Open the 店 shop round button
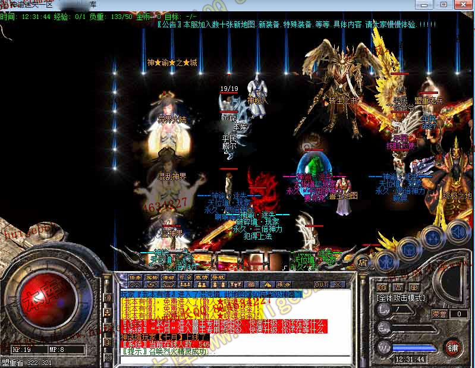Image resolution: width=475 pixels, height=368 pixels. (363, 262)
